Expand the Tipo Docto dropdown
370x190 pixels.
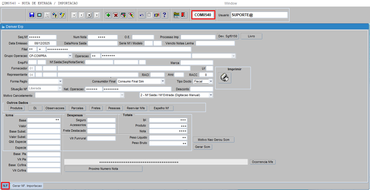coord(211,81)
